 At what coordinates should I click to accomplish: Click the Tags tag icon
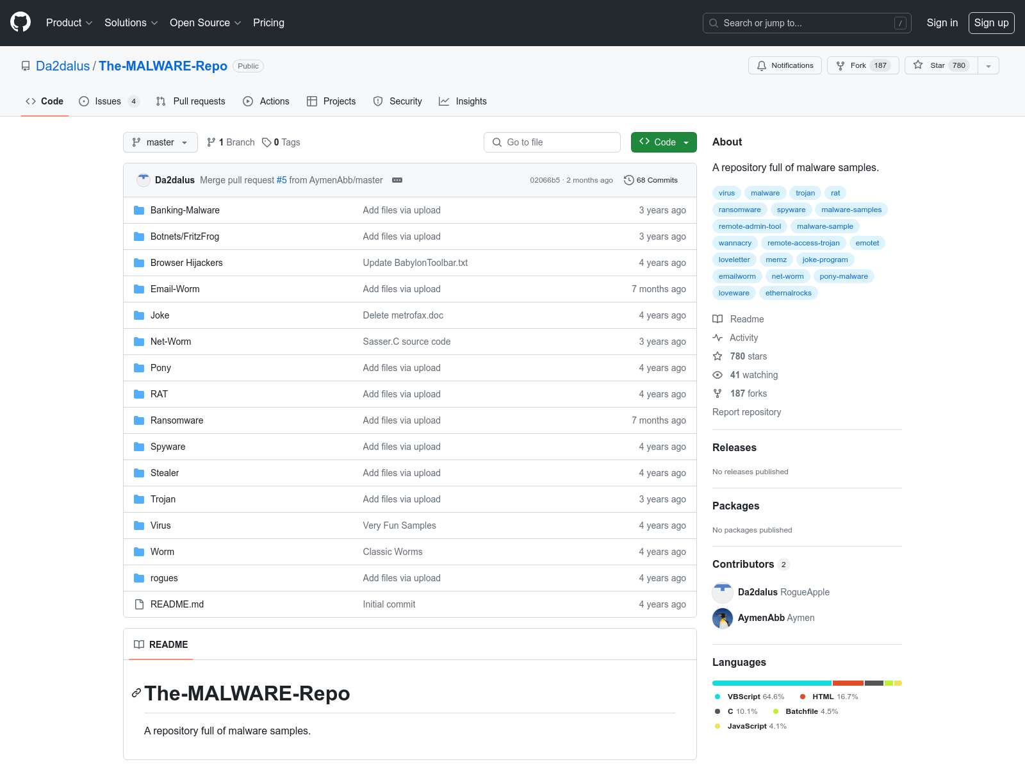tap(266, 142)
